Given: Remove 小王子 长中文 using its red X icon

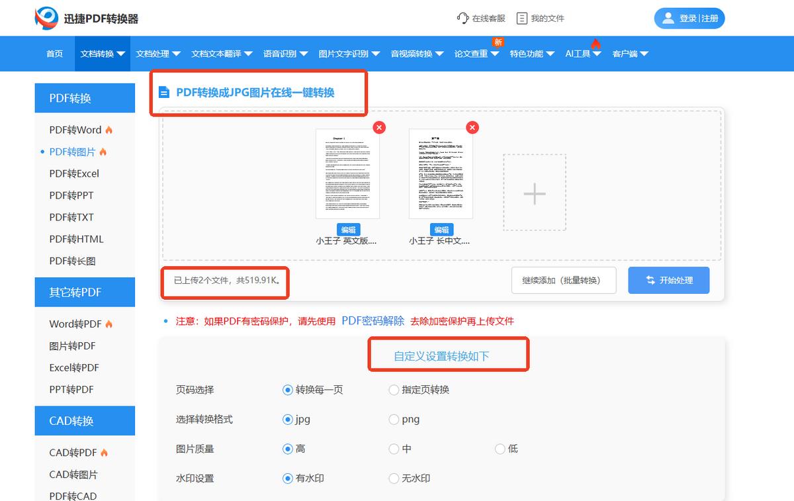Looking at the screenshot, I should [472, 127].
